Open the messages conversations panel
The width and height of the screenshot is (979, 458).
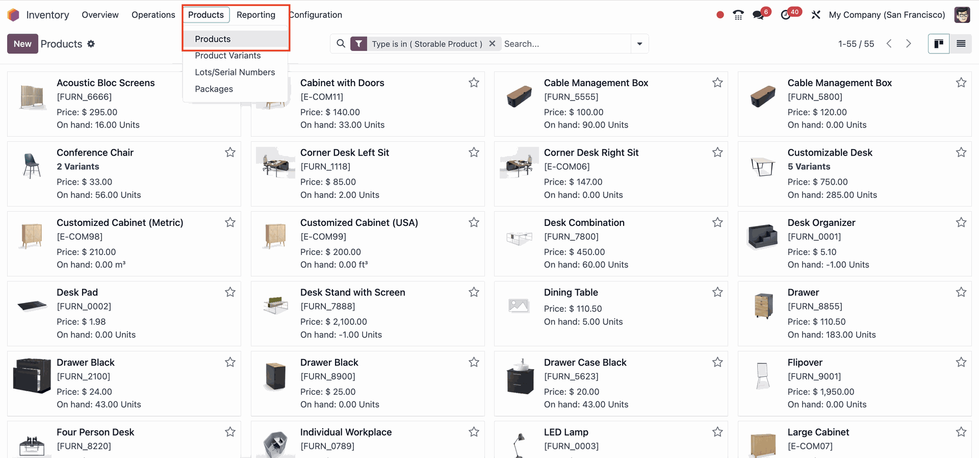pyautogui.click(x=758, y=15)
